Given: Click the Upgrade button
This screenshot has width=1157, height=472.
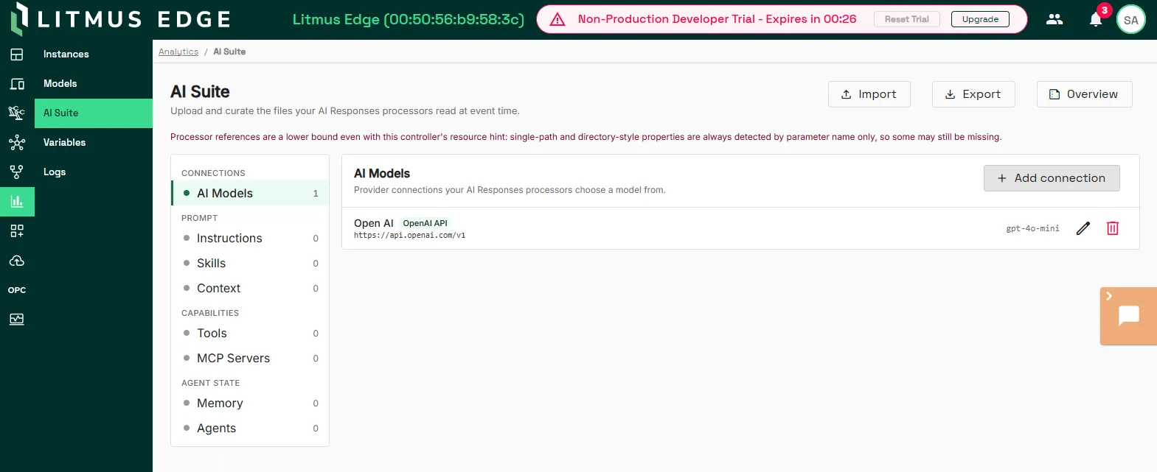Looking at the screenshot, I should (980, 19).
